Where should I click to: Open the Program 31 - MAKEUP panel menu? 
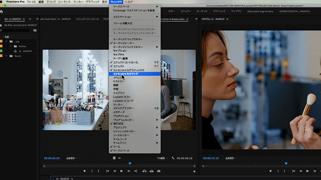click(x=227, y=19)
